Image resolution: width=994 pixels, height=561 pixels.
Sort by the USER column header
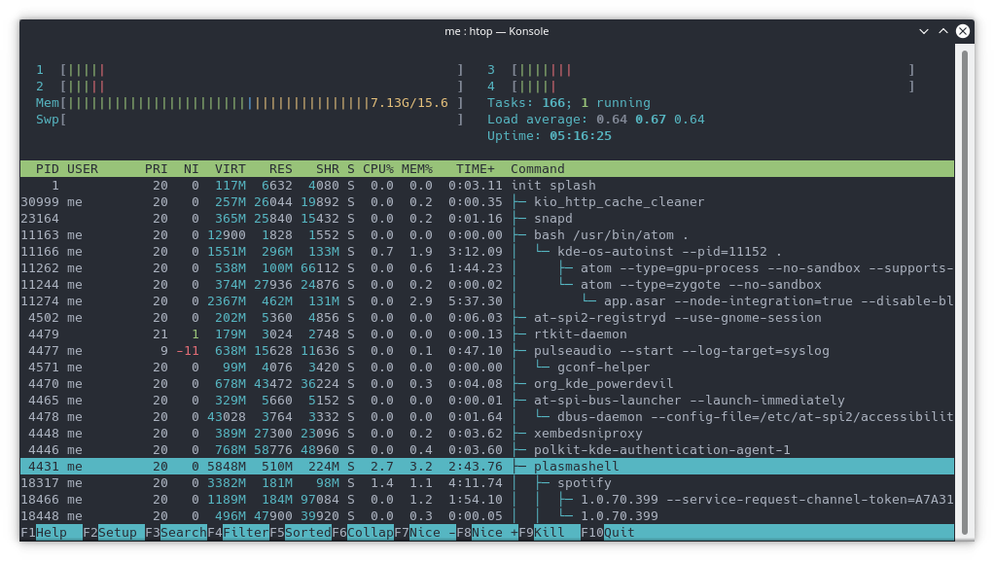click(83, 168)
